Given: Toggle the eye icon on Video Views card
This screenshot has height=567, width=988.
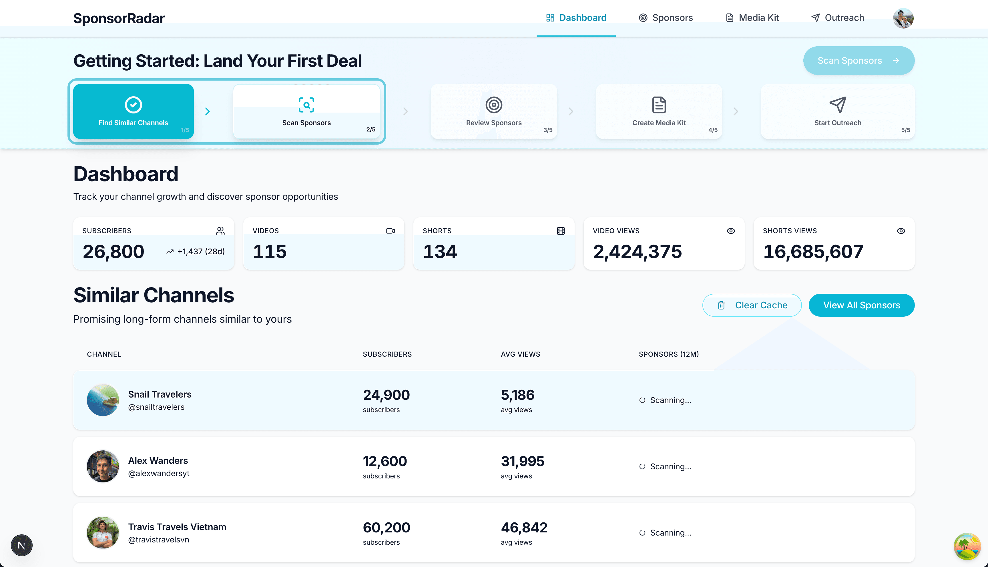Looking at the screenshot, I should (x=731, y=231).
